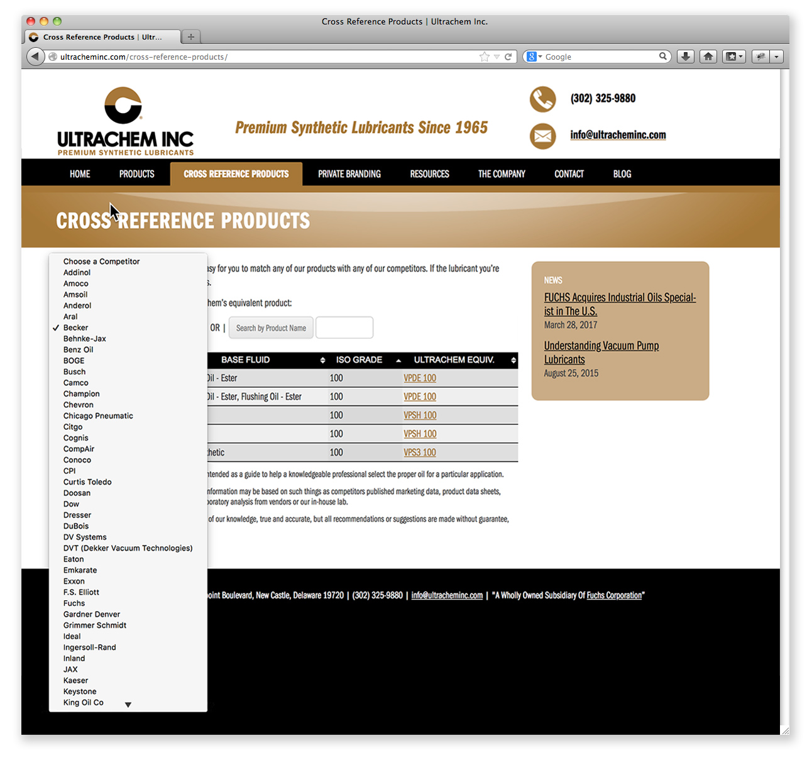Bookmark page with the star icon
This screenshot has width=807, height=758.
[x=485, y=57]
